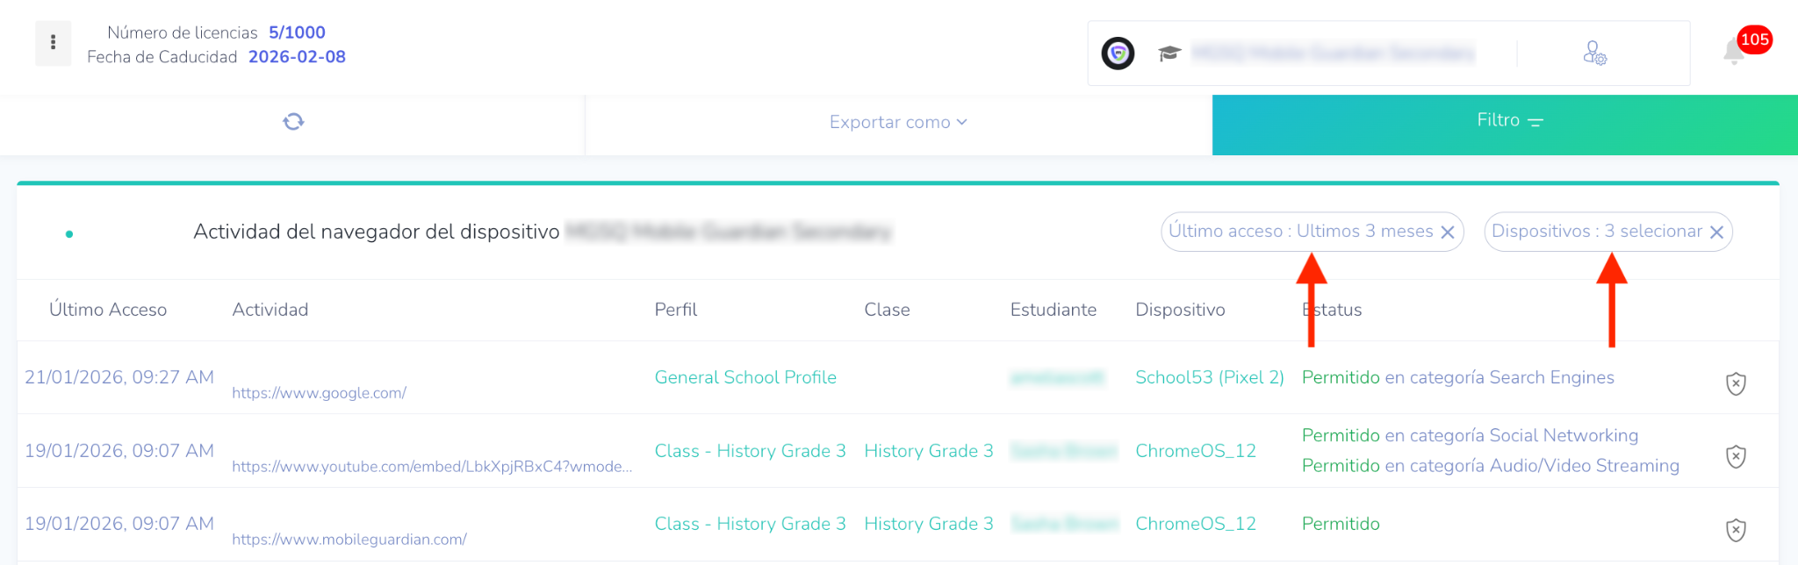Click the graduation cap school icon

pyautogui.click(x=1169, y=54)
